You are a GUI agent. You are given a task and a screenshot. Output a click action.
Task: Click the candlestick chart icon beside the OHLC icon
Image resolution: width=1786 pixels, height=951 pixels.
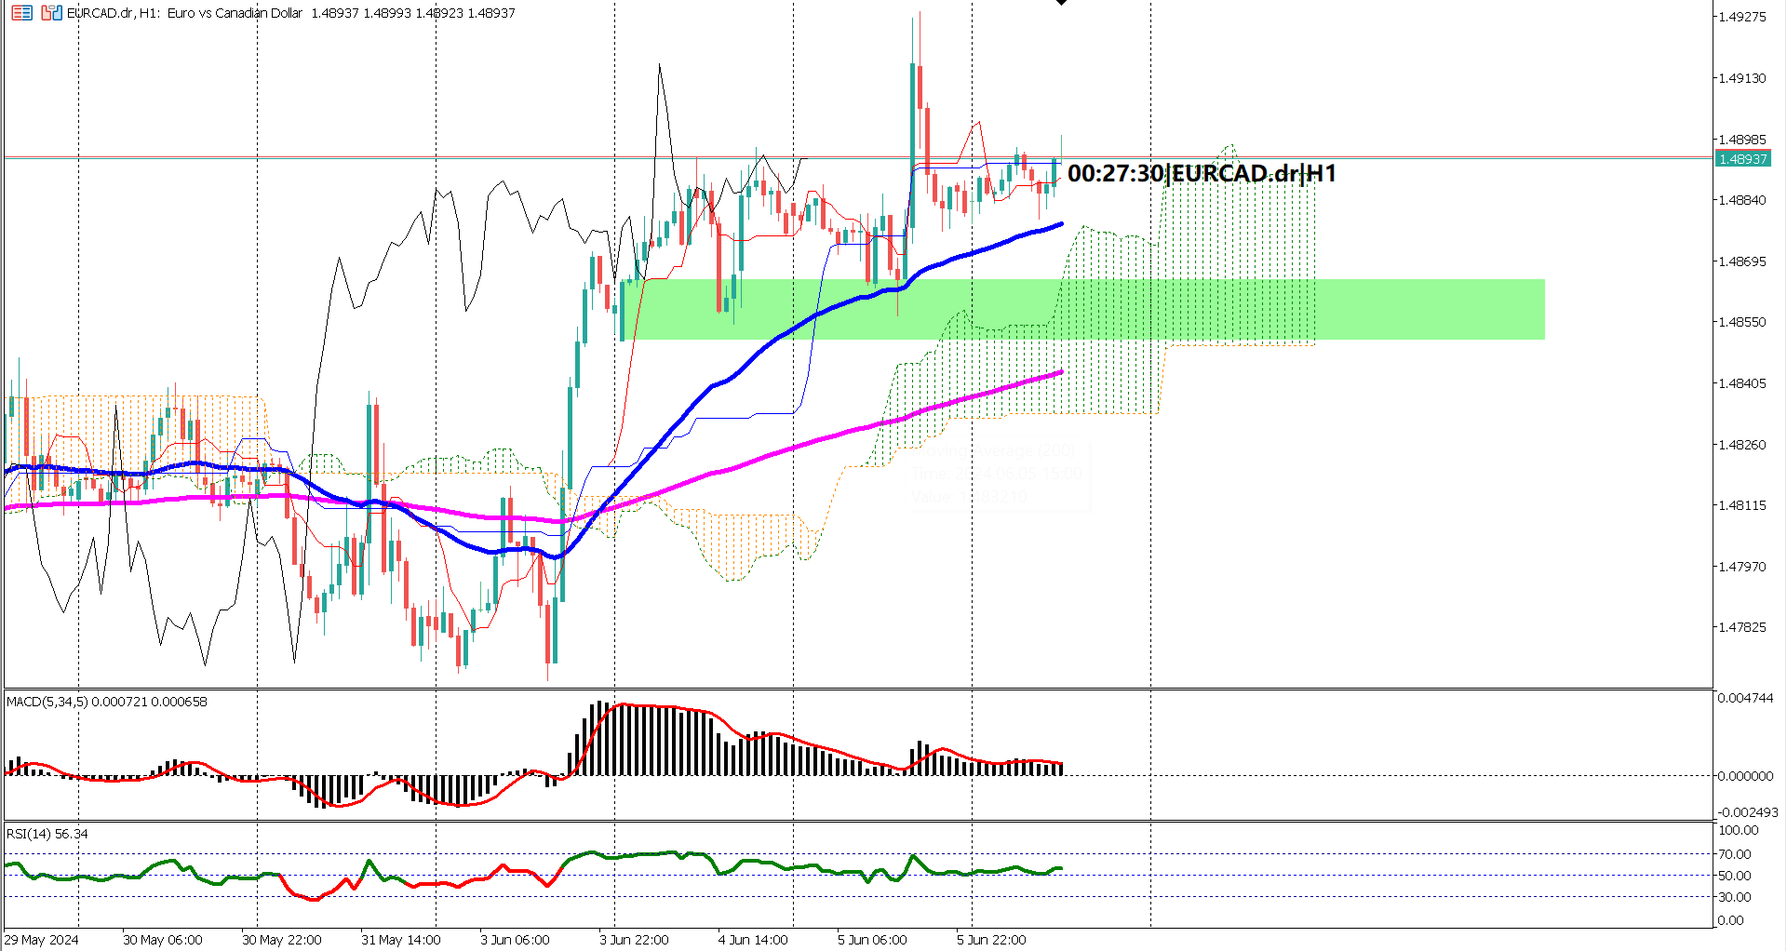pos(51,13)
